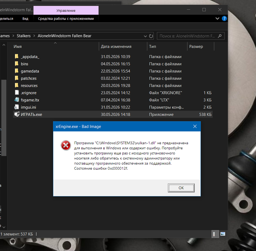Refresh the current folder view
Viewport: 256px width, 251px height.
coord(151,36)
